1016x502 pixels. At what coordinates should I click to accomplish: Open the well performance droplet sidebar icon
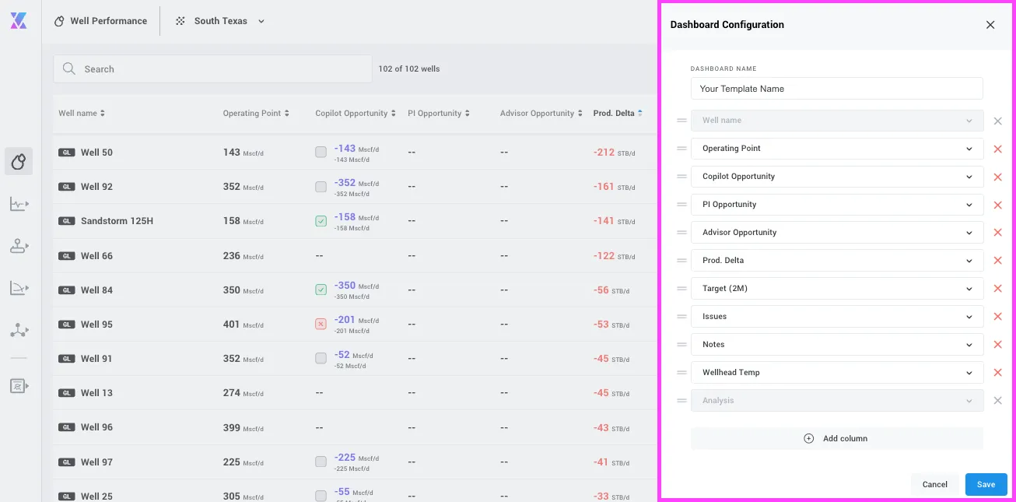point(19,161)
